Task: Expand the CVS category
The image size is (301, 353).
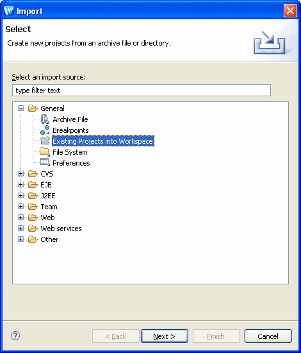Action: (x=20, y=173)
